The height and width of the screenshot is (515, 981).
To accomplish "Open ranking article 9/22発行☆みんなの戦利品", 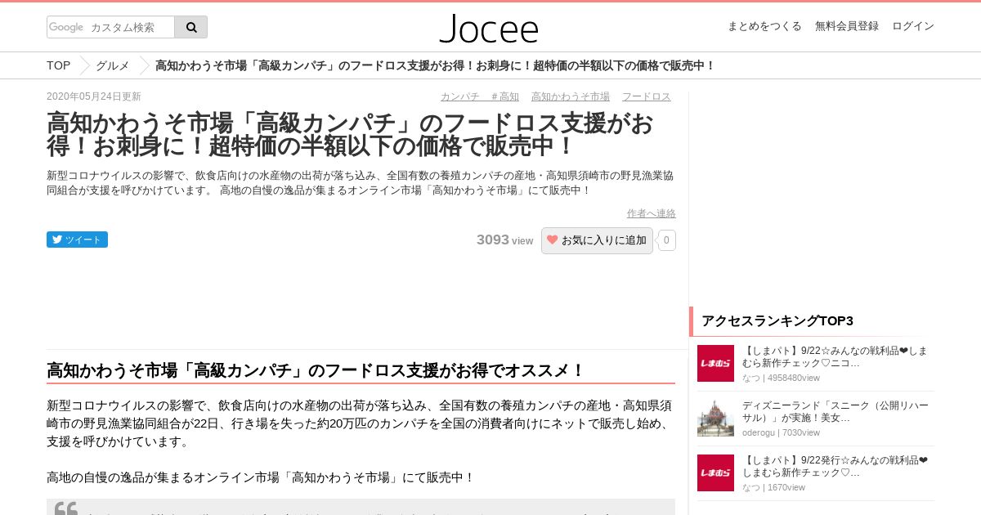I will (835, 466).
